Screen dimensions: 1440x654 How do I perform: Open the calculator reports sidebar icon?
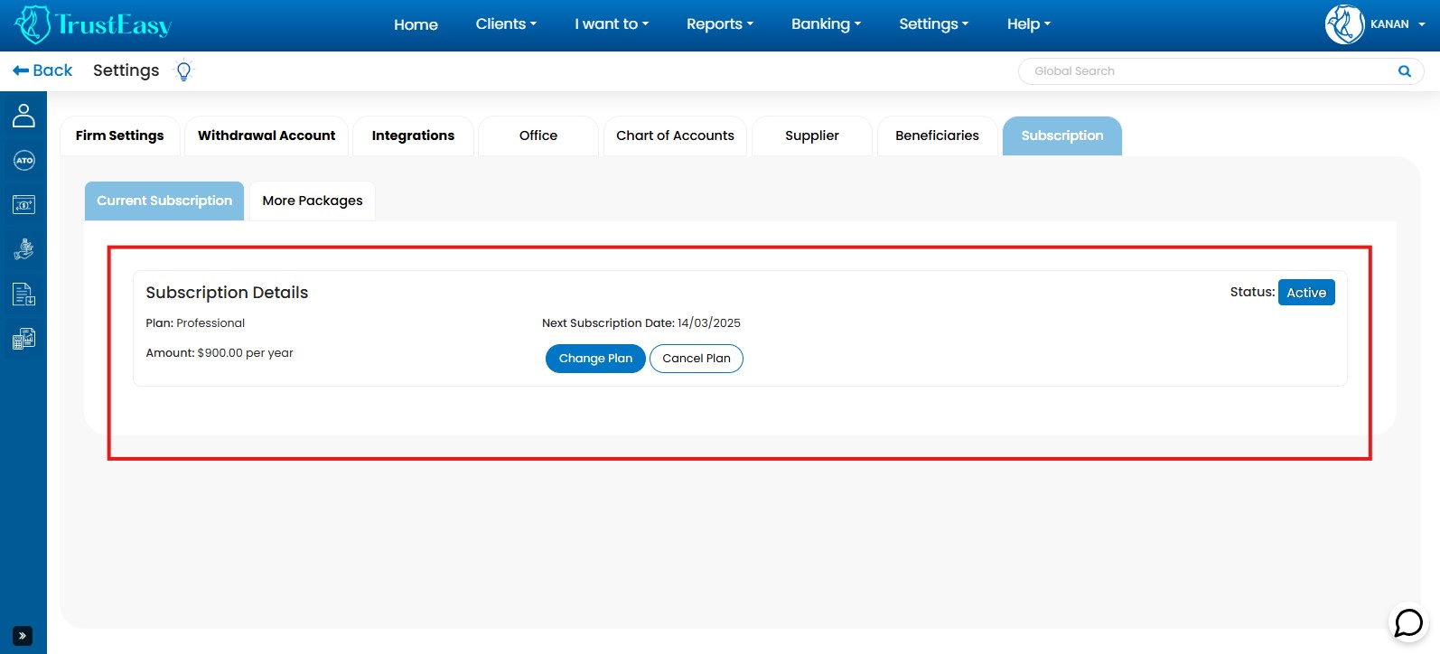[x=23, y=339]
